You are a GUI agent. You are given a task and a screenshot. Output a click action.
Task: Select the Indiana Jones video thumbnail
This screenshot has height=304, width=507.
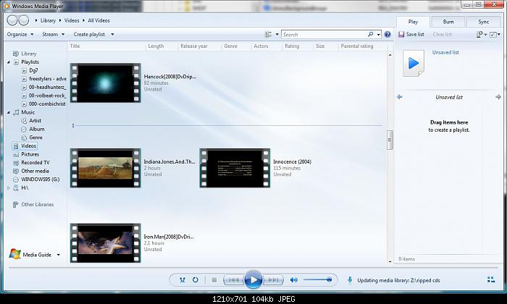tap(106, 168)
